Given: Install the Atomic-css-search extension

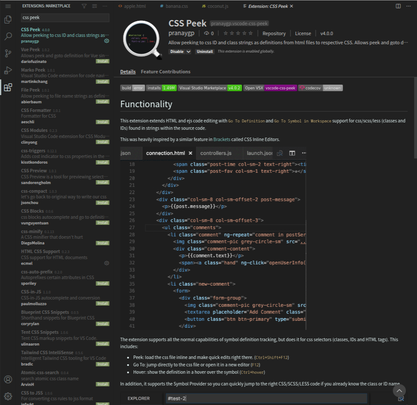Looking at the screenshot, I should (102, 384).
